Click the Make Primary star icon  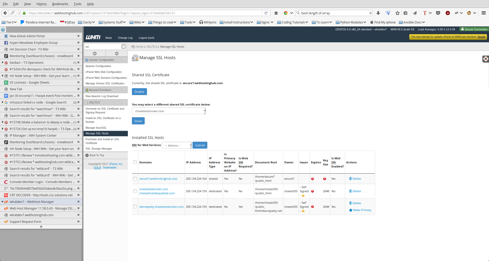point(351,210)
